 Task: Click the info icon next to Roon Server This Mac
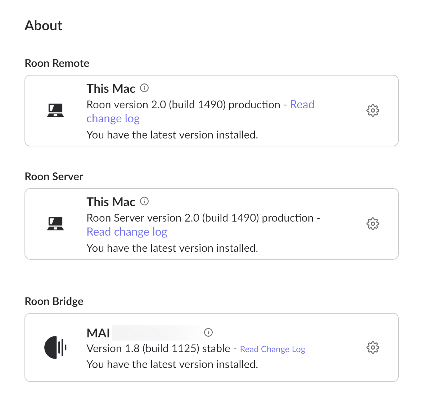tap(144, 201)
